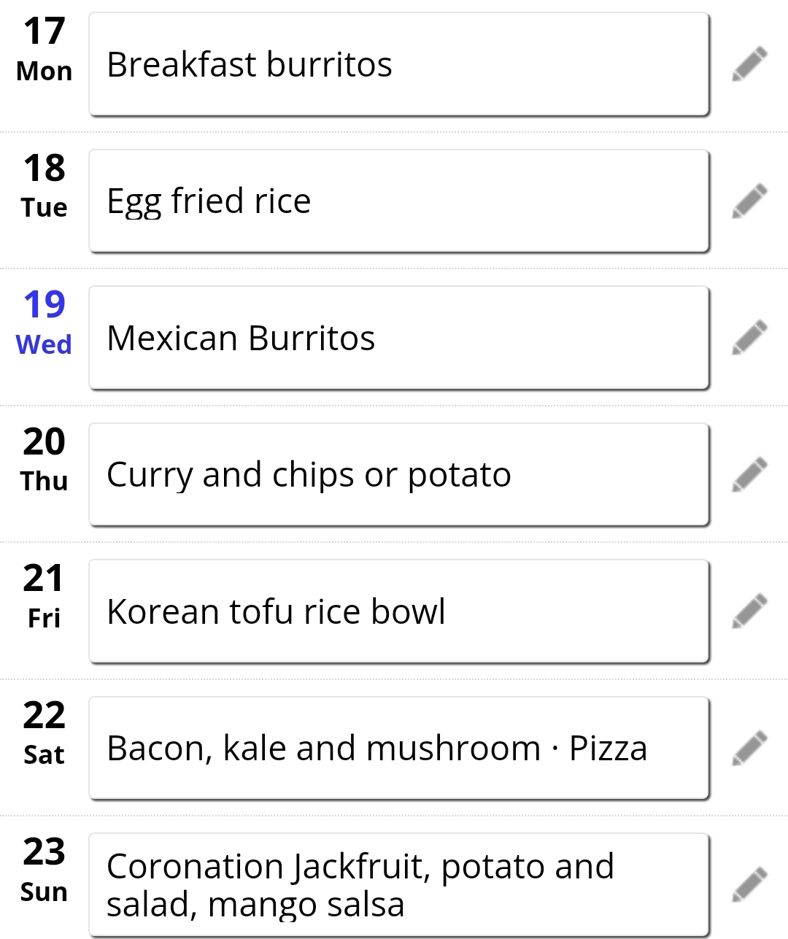Edit Korean tofu rice bowl using pencil
The image size is (788, 939).
coord(750,611)
